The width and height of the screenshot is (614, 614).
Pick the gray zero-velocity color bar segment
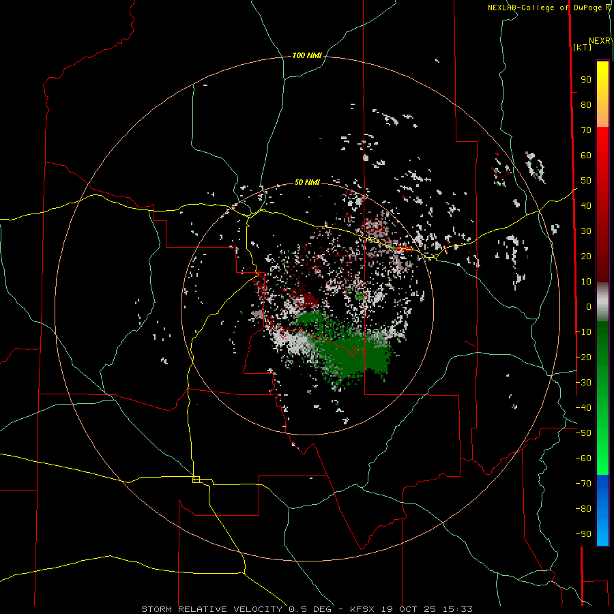point(602,302)
